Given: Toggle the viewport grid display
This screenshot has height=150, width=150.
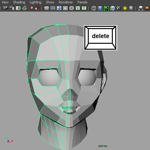Looking at the screenshot, I should coord(47,8).
